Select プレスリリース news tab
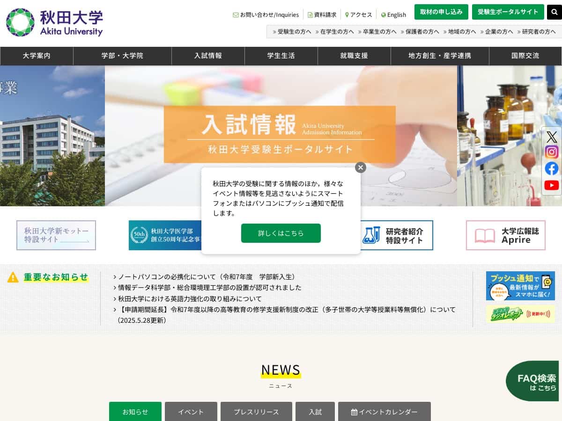The height and width of the screenshot is (421, 562). [x=256, y=412]
